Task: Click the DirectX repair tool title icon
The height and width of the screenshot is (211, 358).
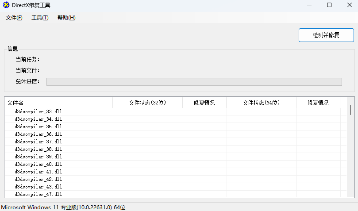Action: [6, 5]
